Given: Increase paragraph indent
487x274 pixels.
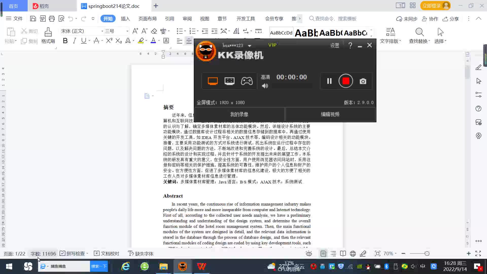Looking at the screenshot, I should coord(214,31).
